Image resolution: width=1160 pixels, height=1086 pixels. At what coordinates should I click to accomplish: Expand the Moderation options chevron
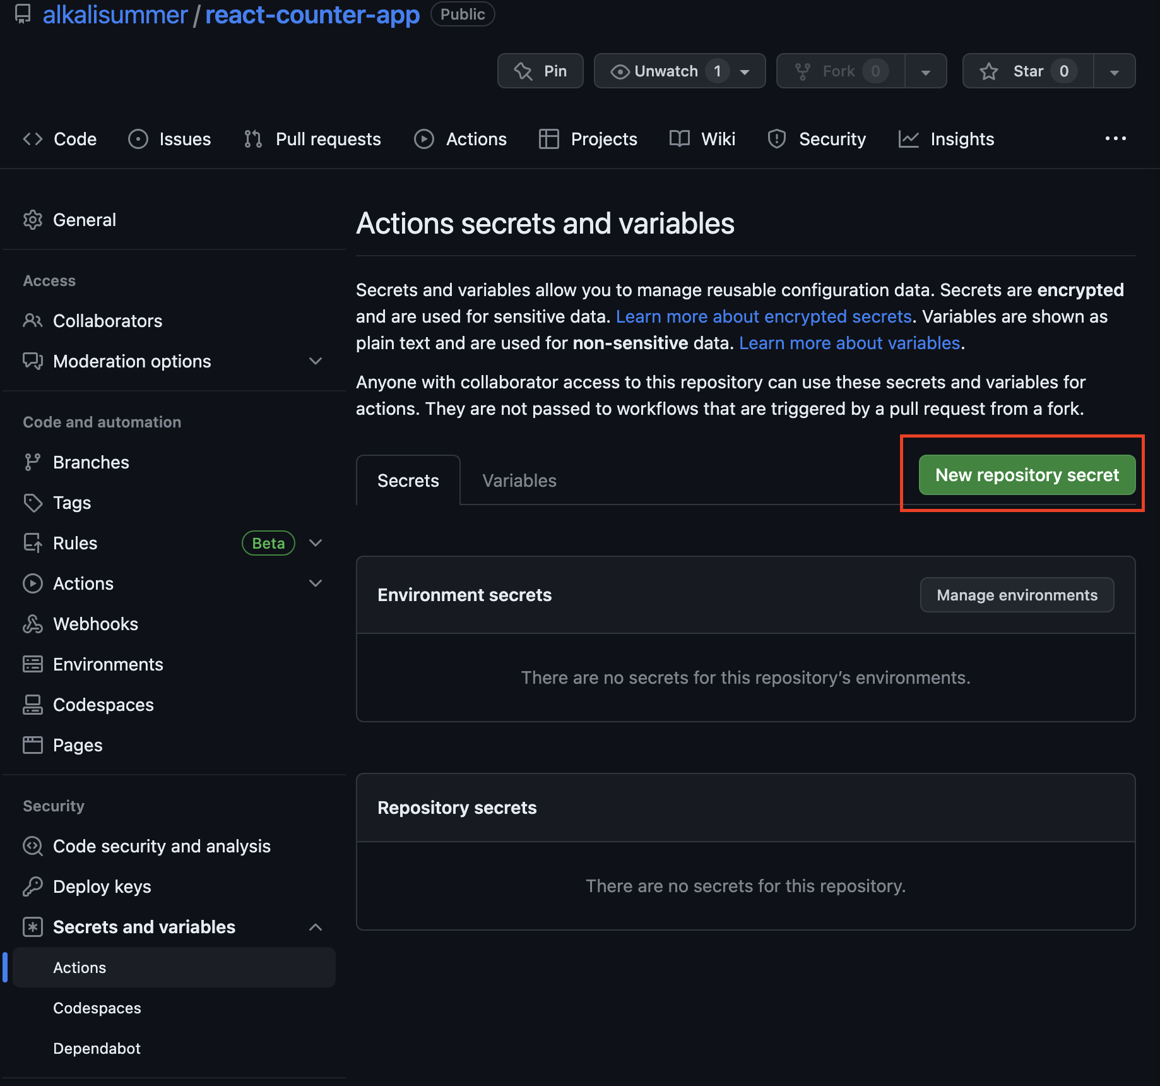pyautogui.click(x=316, y=361)
